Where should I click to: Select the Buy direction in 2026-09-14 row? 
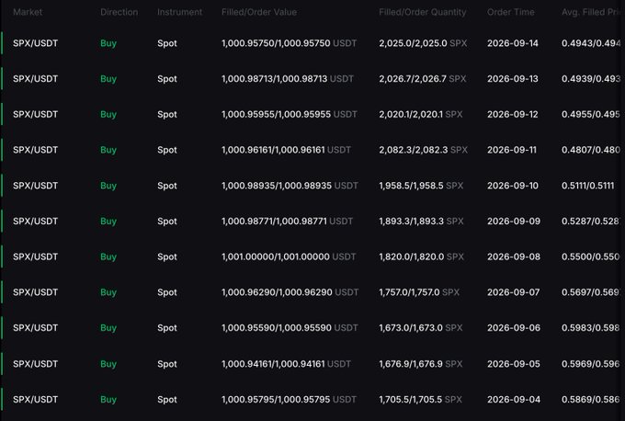(108, 43)
